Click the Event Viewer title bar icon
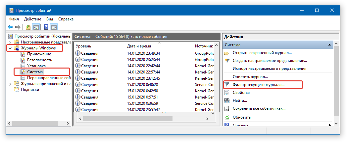Image resolution: width=347 pixels, height=142 pixels. (11, 10)
